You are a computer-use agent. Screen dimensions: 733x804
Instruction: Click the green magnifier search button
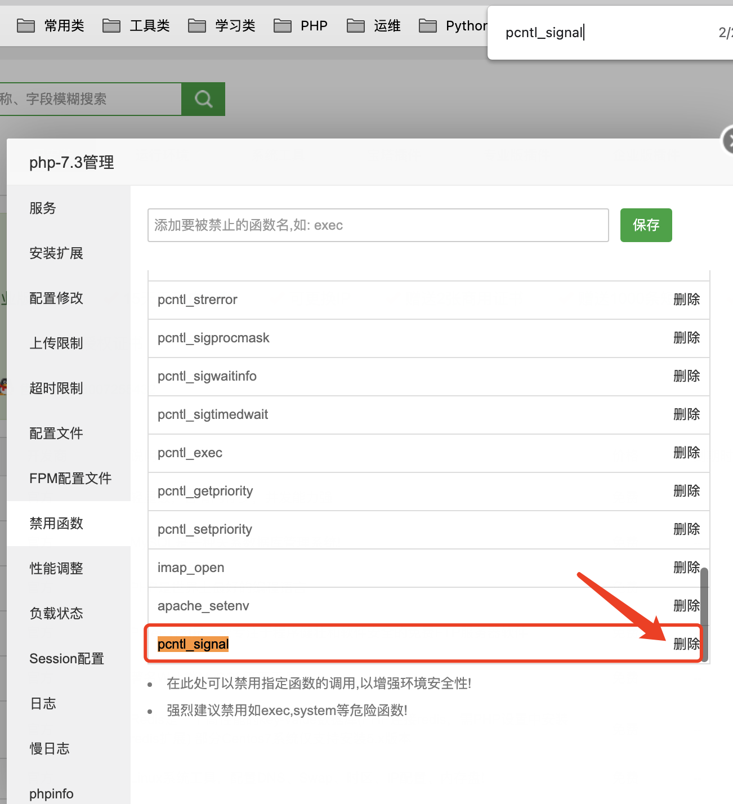[203, 99]
